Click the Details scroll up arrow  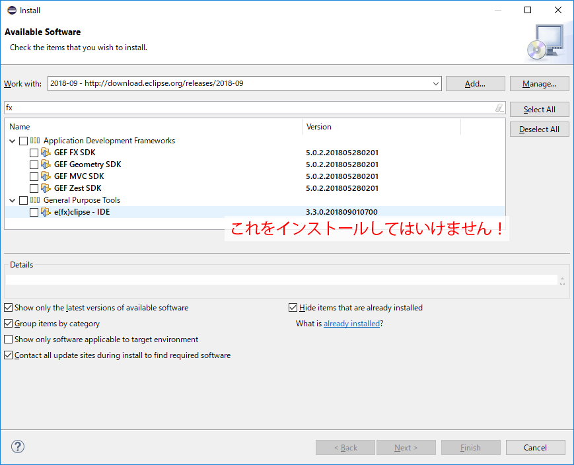tap(562, 278)
